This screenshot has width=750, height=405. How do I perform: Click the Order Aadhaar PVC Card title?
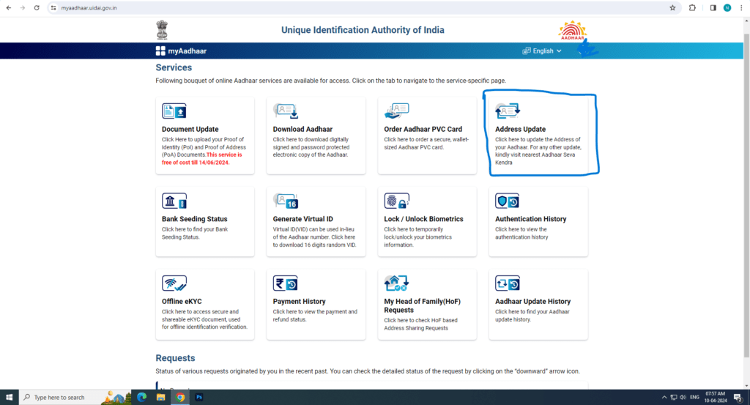coord(423,129)
